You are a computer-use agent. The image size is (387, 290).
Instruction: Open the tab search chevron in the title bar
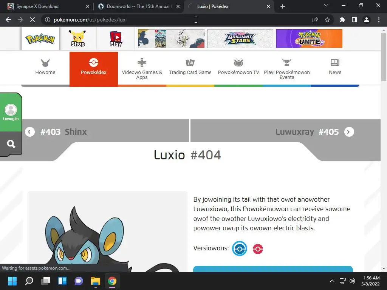pyautogui.click(x=326, y=5)
